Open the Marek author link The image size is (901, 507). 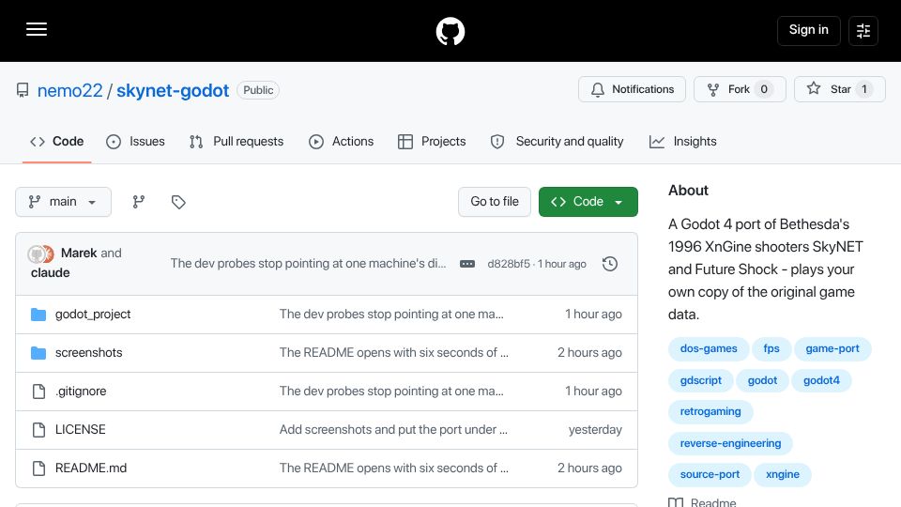pos(79,253)
